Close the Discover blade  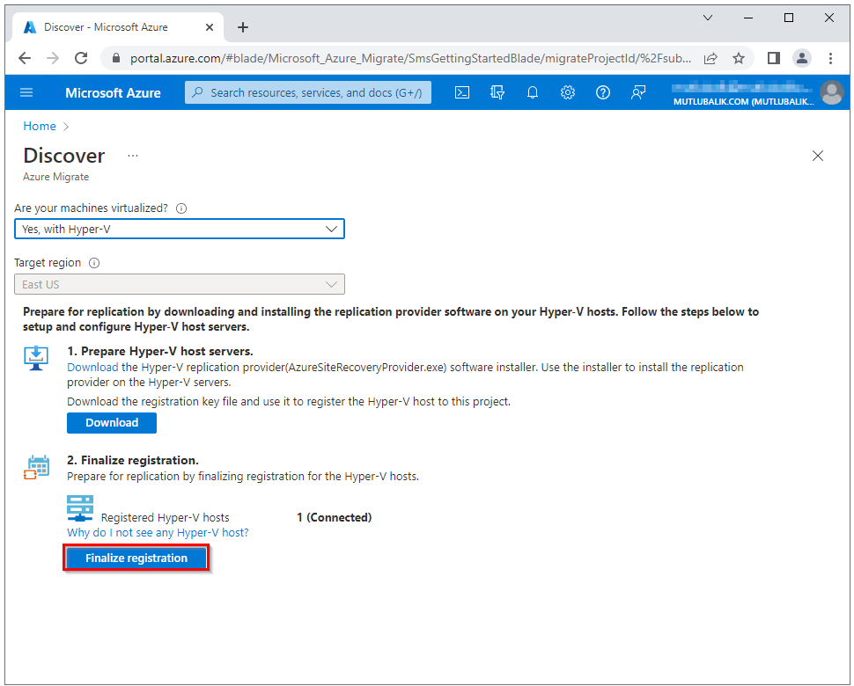click(x=818, y=157)
